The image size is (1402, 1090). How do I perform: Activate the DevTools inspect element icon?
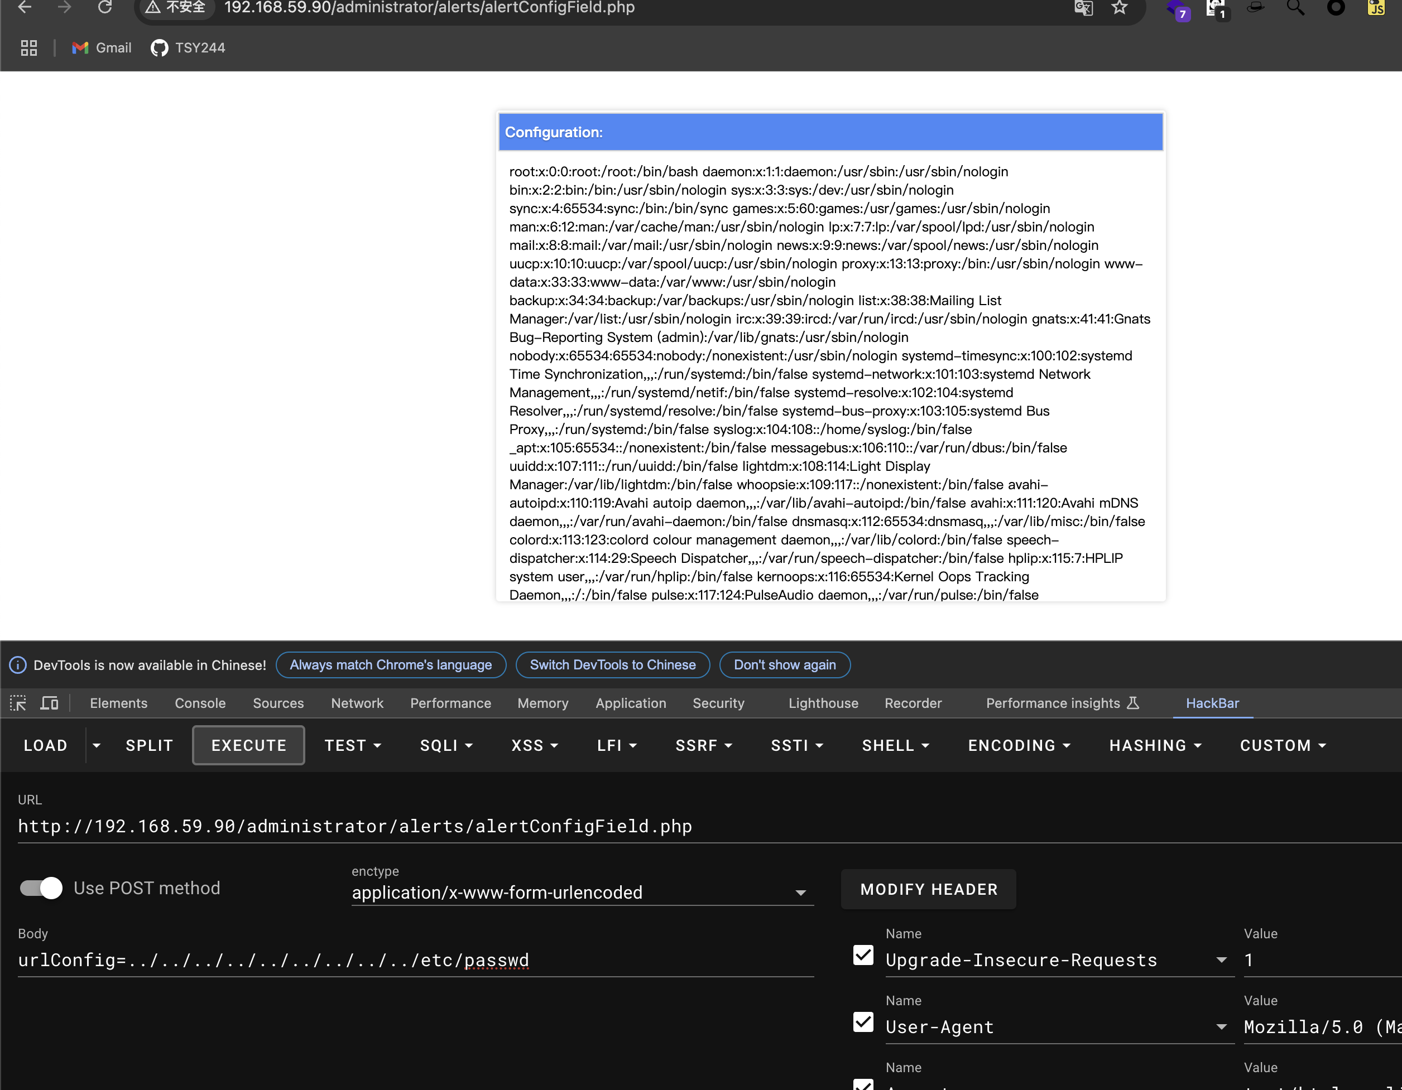[x=18, y=703]
